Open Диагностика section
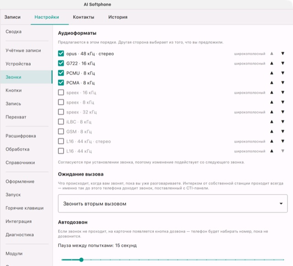 (20, 234)
